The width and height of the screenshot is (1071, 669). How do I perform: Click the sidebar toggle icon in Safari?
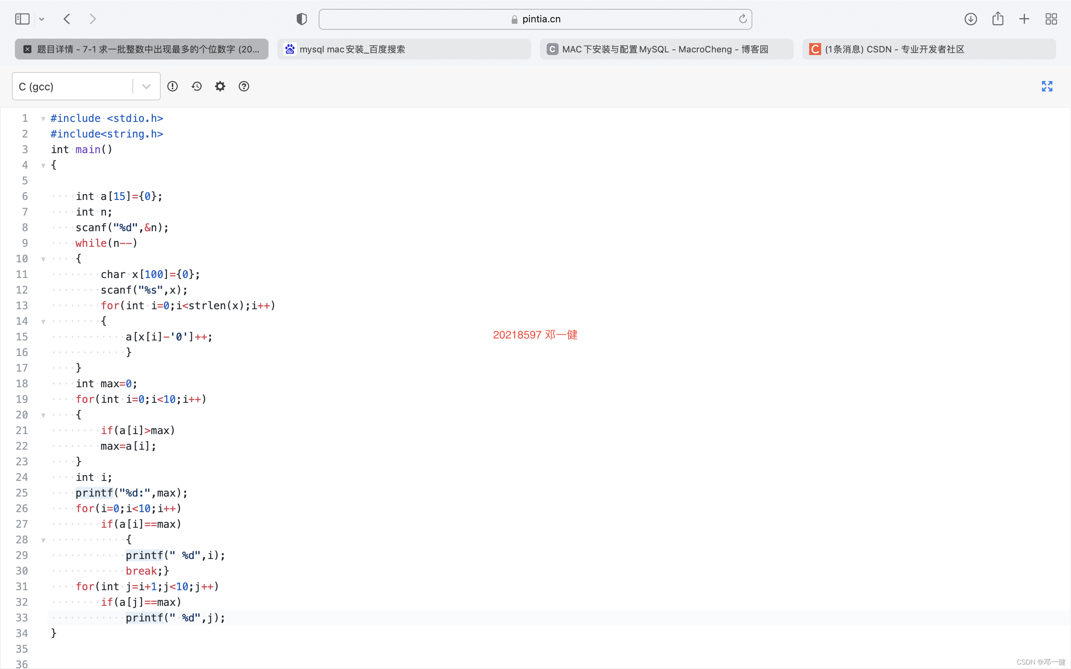22,19
